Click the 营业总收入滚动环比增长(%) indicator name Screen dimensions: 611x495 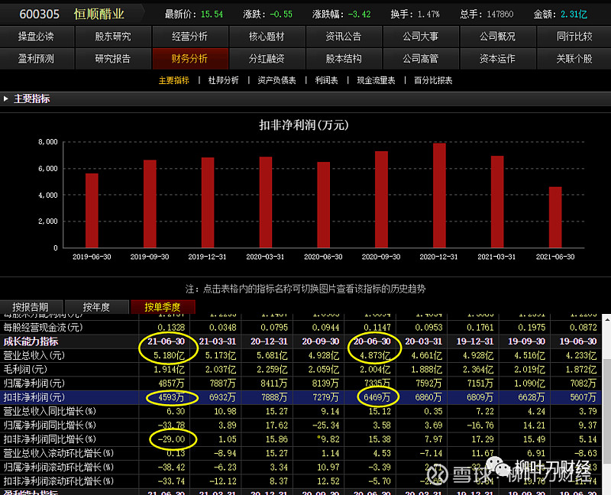[59, 454]
